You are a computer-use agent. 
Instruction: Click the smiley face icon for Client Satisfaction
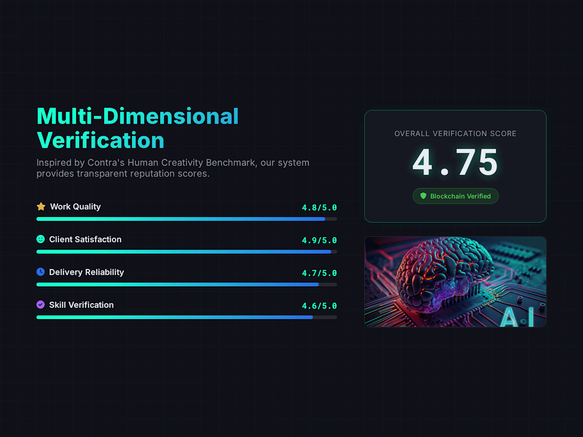[41, 239]
